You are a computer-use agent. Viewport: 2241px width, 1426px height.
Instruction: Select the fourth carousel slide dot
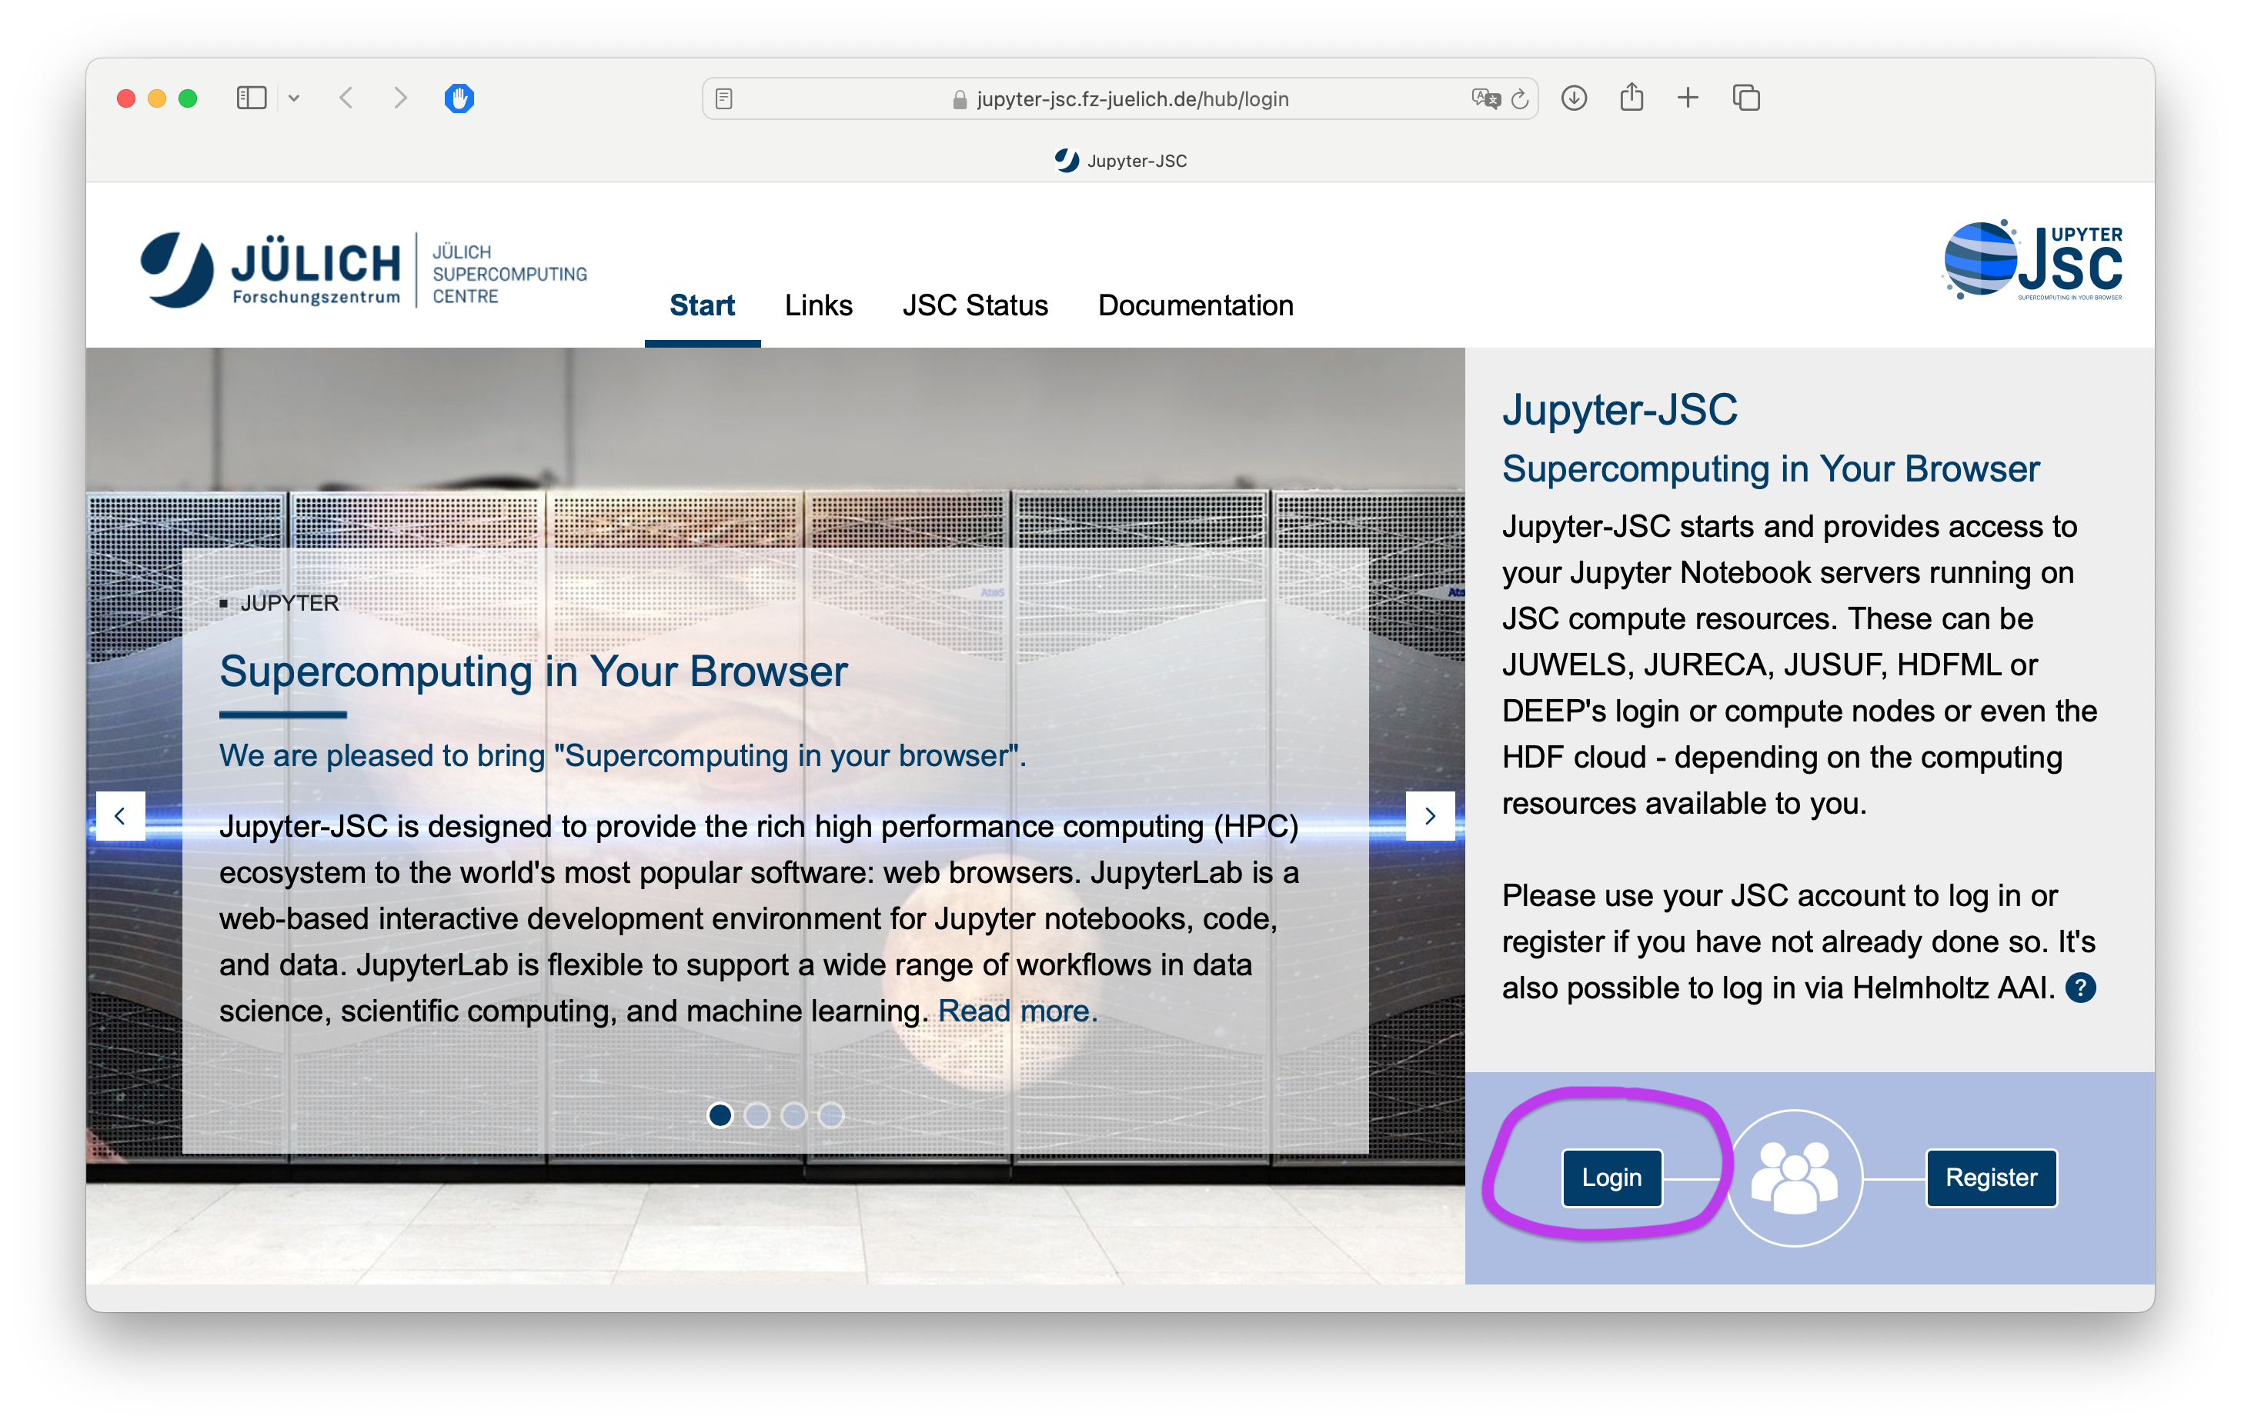point(830,1114)
